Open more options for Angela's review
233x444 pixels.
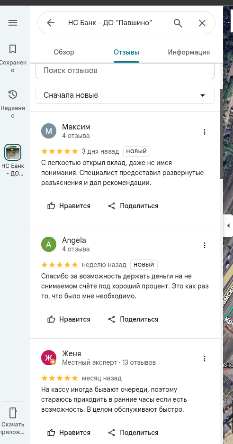[205, 245]
